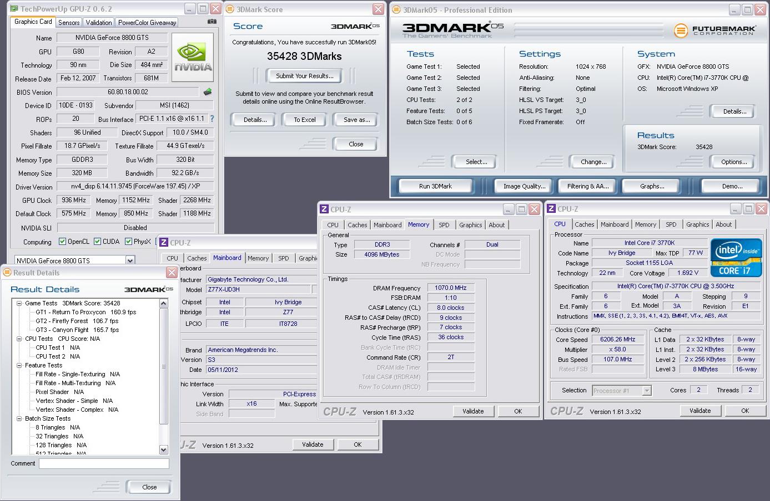Open Mainboard tab in CPU-Z Memory window
Viewport: 770px width, 501px height.
pos(387,225)
